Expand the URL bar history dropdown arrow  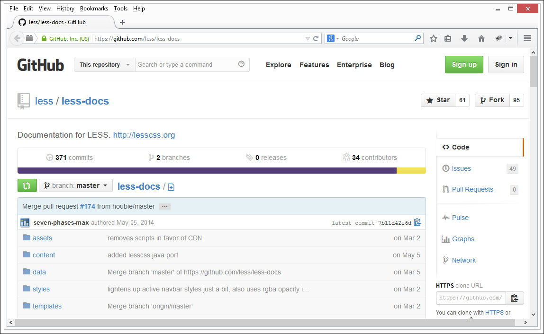point(308,39)
